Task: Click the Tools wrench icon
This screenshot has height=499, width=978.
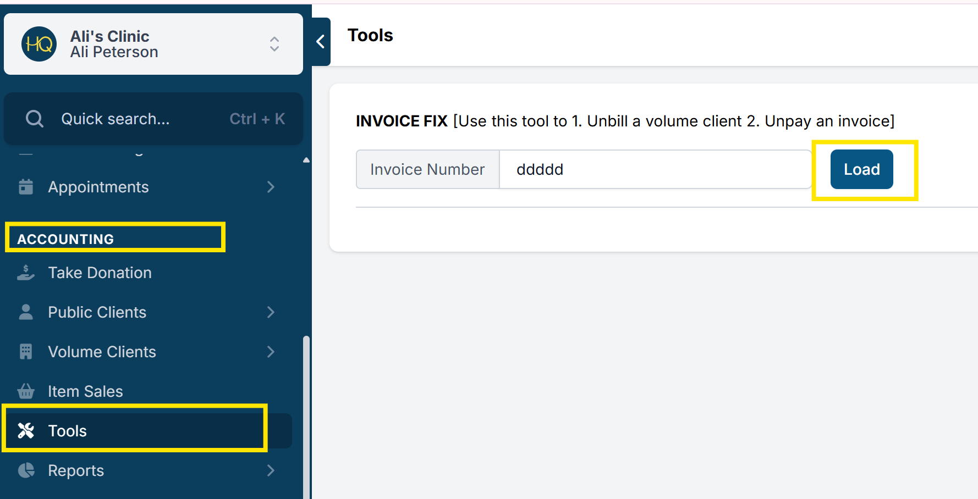Action: tap(26, 431)
